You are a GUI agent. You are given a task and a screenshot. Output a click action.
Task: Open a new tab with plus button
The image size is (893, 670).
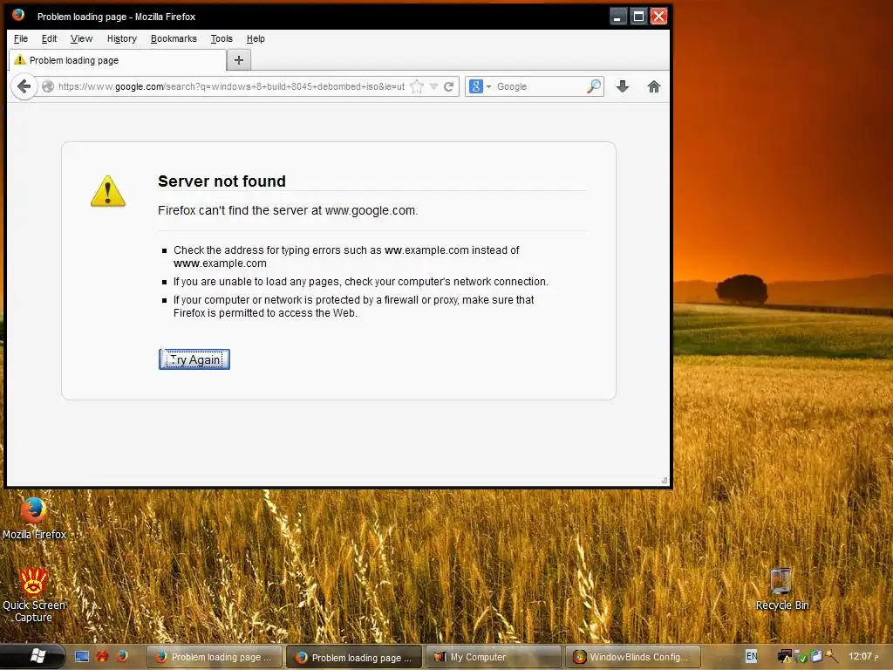pos(239,60)
